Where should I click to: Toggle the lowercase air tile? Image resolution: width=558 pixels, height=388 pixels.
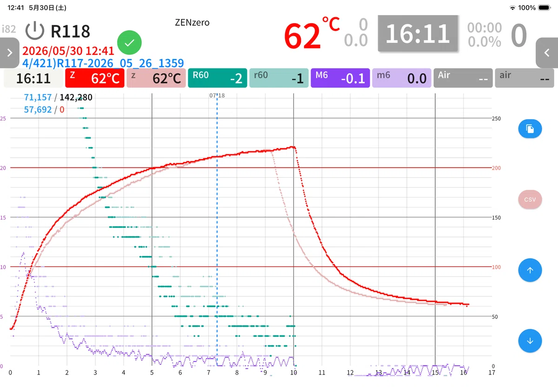(x=524, y=78)
